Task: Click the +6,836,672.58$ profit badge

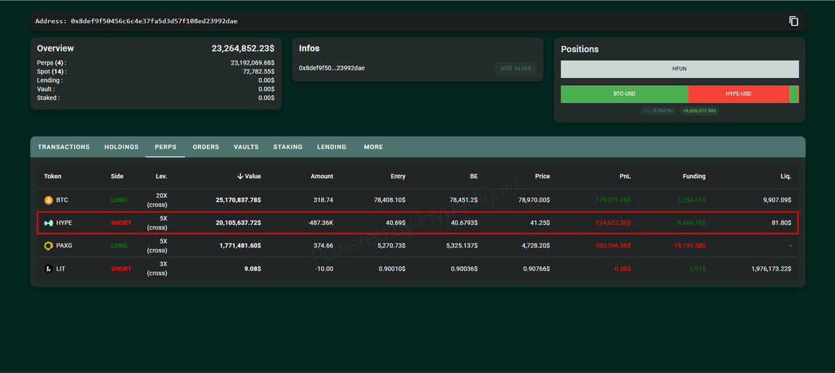Action: coord(699,111)
